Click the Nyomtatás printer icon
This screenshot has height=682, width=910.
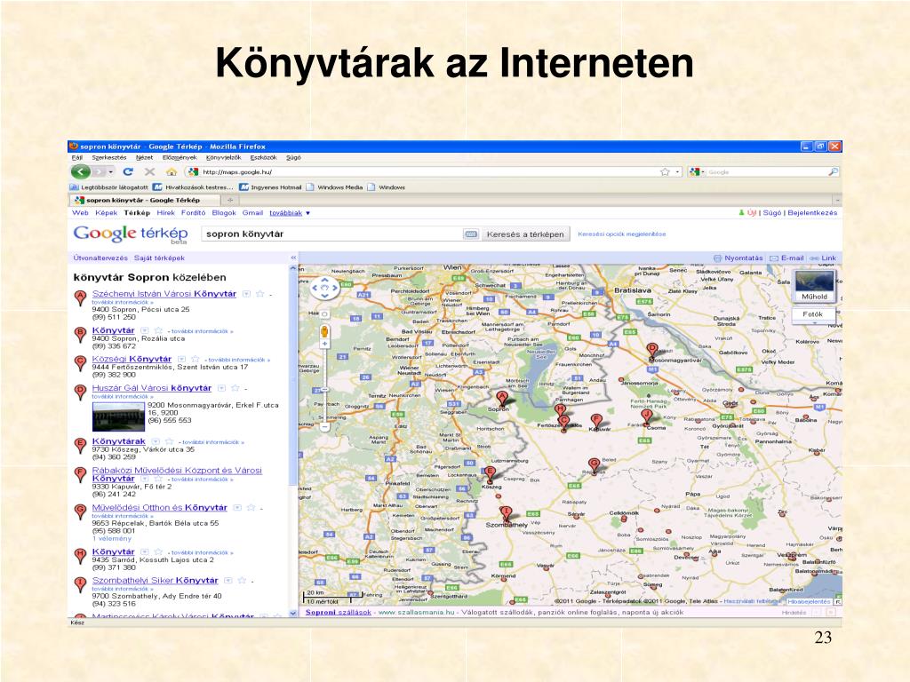point(717,258)
